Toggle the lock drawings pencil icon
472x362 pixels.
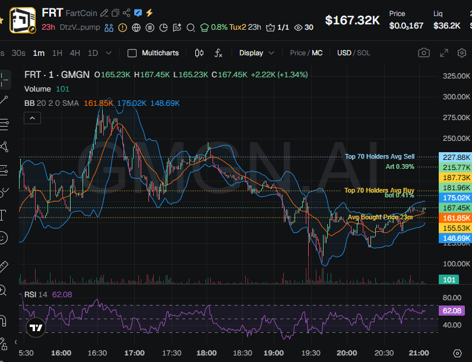[3, 344]
